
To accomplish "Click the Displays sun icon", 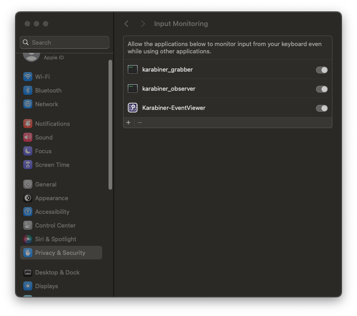I will pyautogui.click(x=28, y=286).
